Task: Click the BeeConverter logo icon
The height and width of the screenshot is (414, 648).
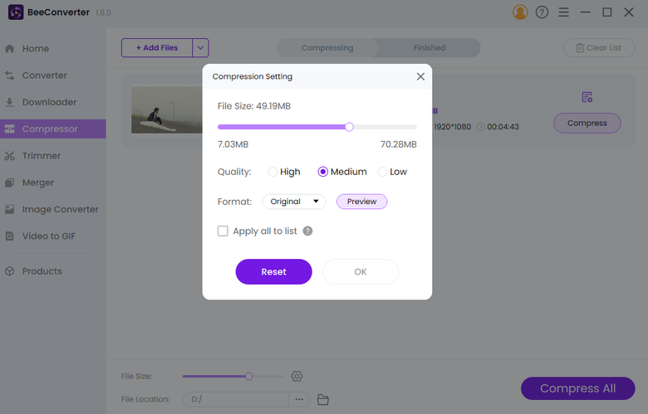Action: (16, 12)
